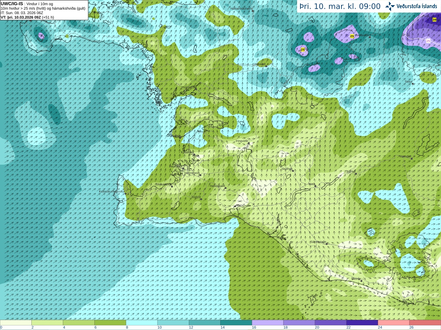Click the yellow 30 gust label
The image size is (441, 330).
434,20
